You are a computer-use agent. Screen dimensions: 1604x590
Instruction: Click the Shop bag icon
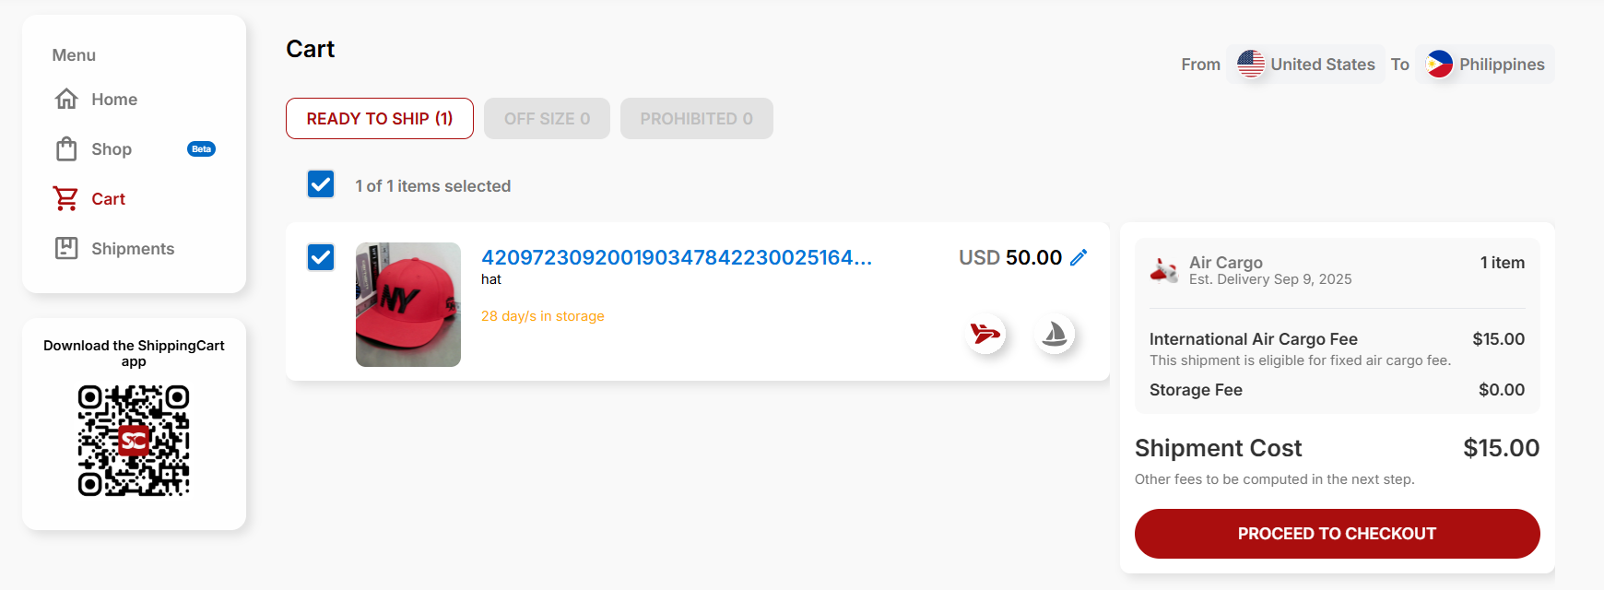click(x=66, y=149)
